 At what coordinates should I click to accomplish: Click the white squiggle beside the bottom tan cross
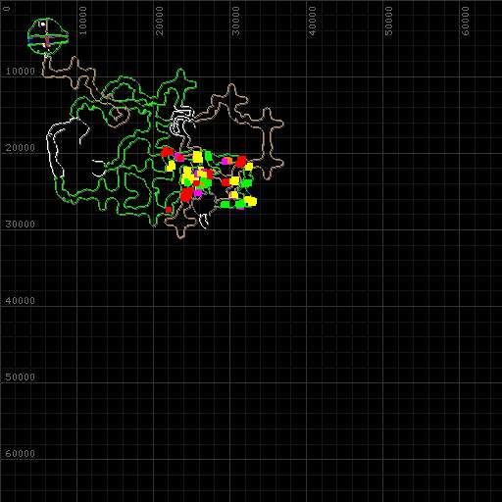pos(204,221)
